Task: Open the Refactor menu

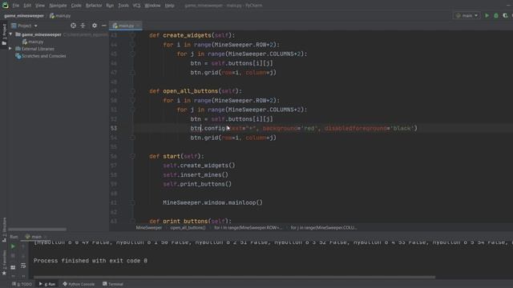Action: coord(94,6)
